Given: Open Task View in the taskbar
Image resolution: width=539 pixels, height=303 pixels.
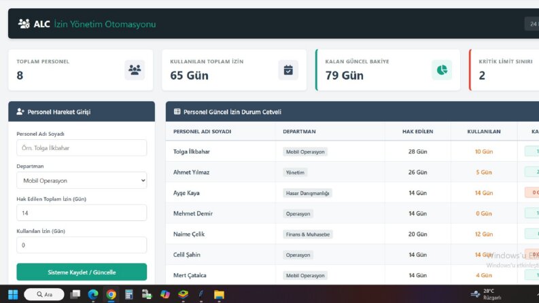Looking at the screenshot, I should click(75, 294).
